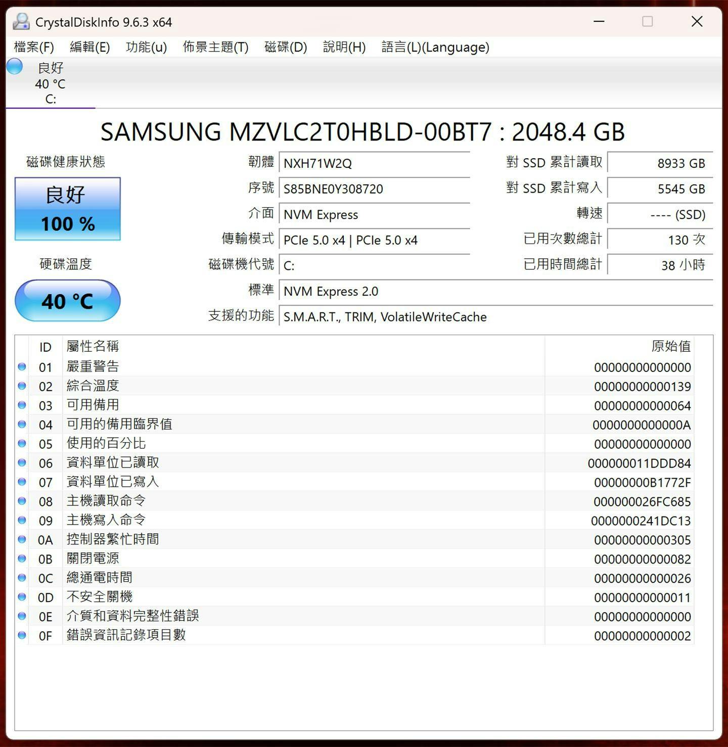Click the blue health orb for drive C:
This screenshot has width=728, height=747.
point(15,66)
